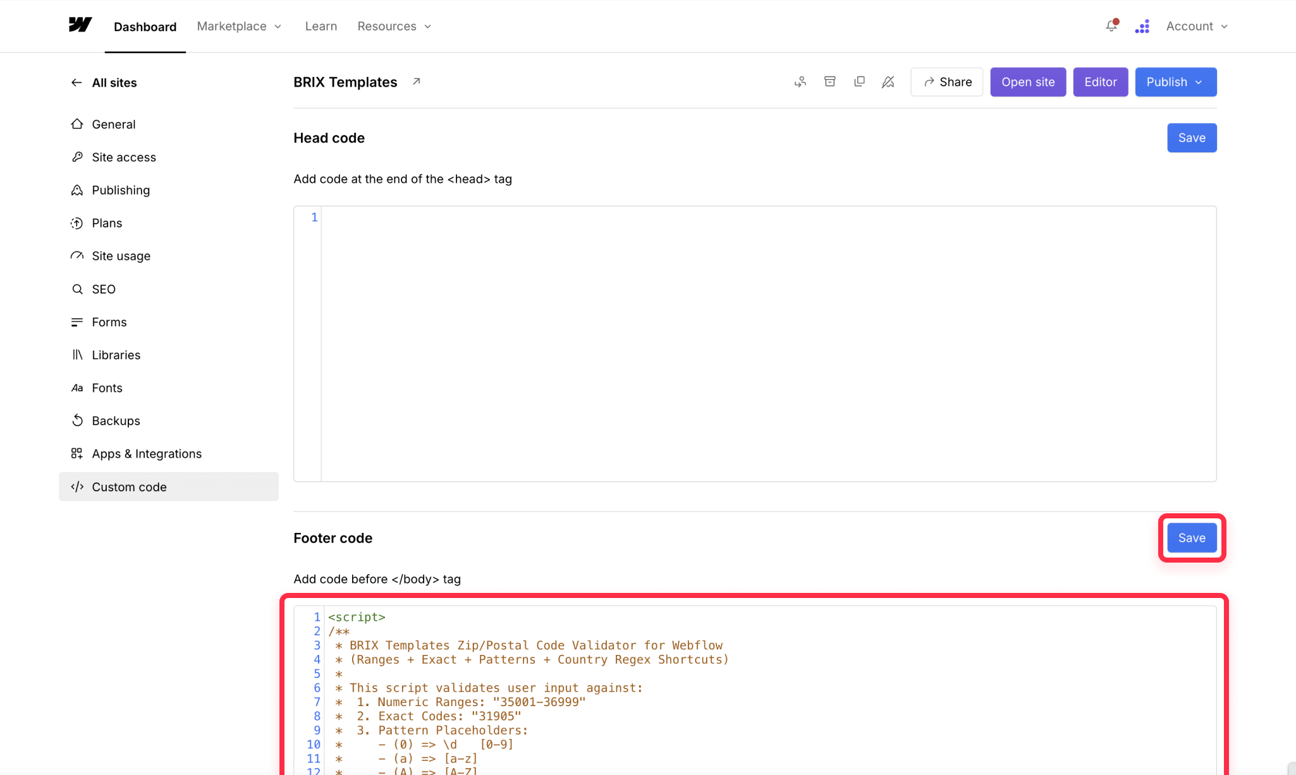Image resolution: width=1296 pixels, height=775 pixels.
Task: Click the Site usage gauge icon
Action: (x=77, y=255)
